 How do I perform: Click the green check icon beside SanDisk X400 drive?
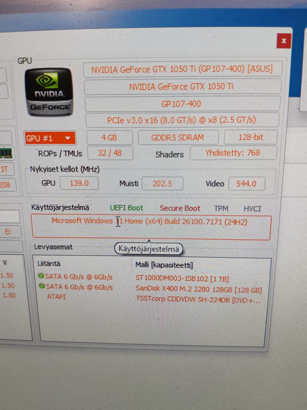tap(42, 286)
